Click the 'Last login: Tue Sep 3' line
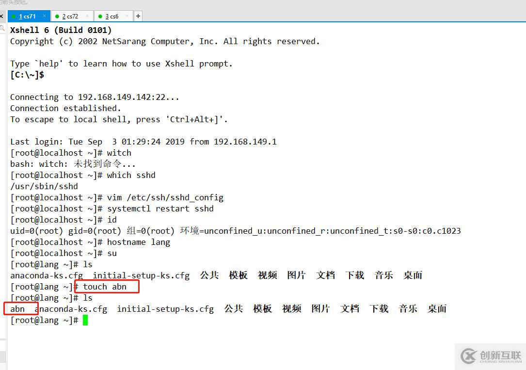 pos(143,142)
